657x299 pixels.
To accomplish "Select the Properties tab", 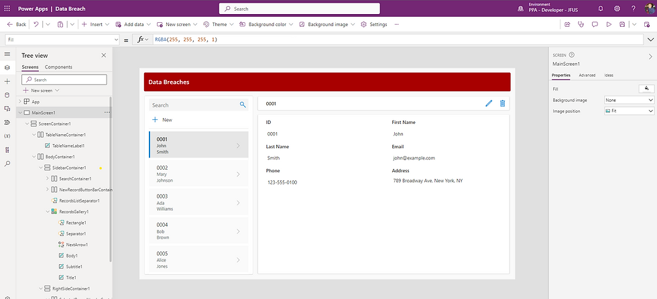I will pos(560,75).
